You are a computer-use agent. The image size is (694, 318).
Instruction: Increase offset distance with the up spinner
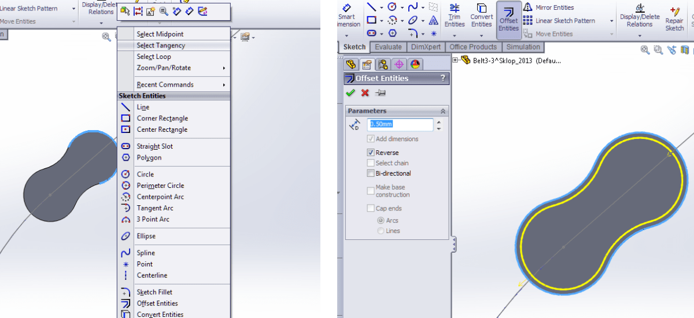[x=439, y=121]
